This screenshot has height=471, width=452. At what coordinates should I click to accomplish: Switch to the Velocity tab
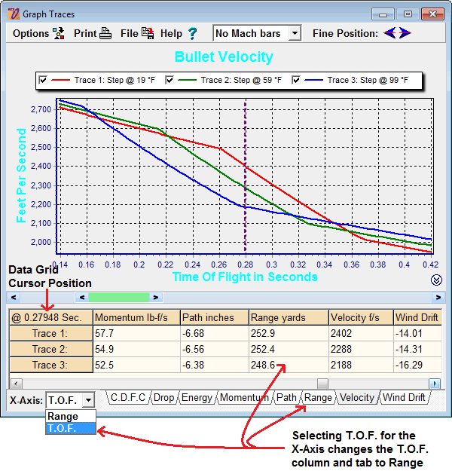pyautogui.click(x=357, y=398)
